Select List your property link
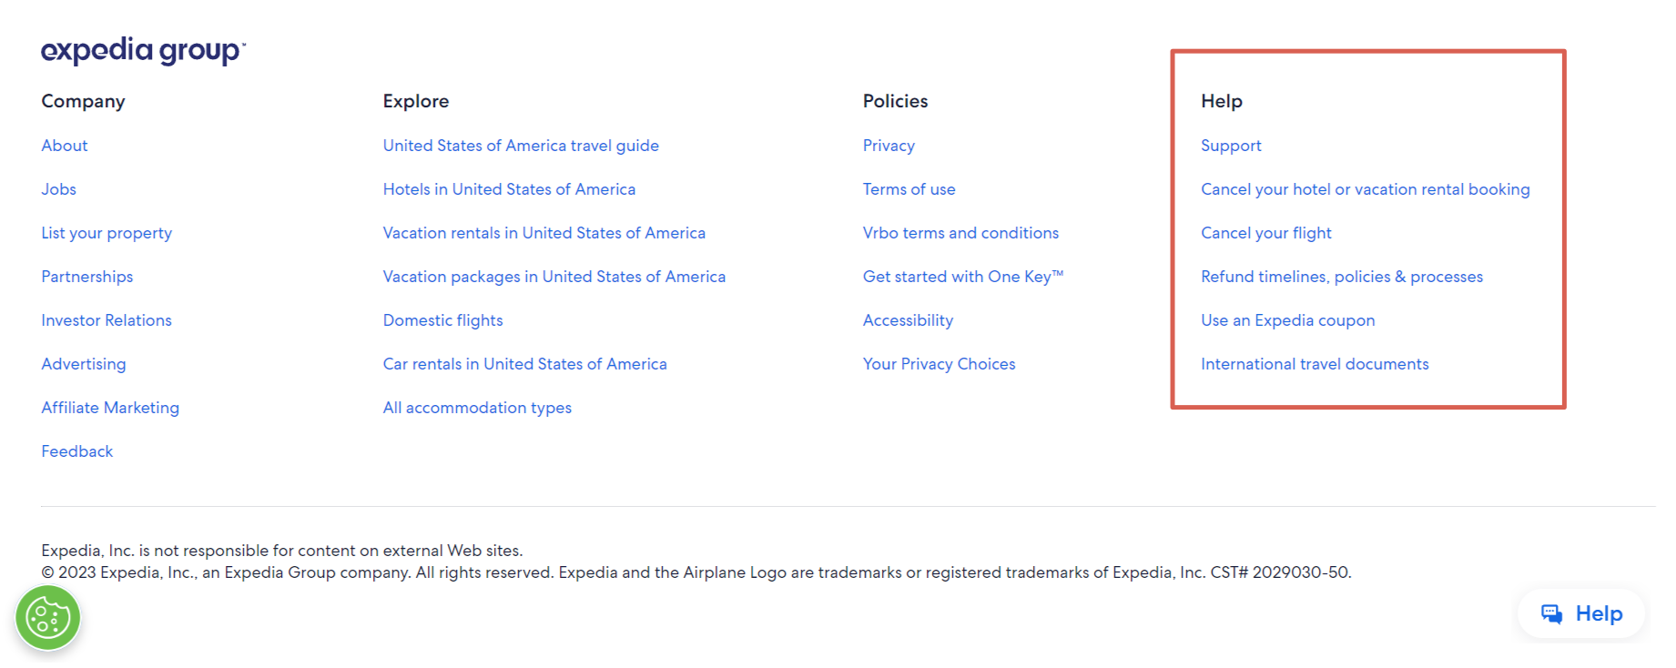 click(107, 233)
